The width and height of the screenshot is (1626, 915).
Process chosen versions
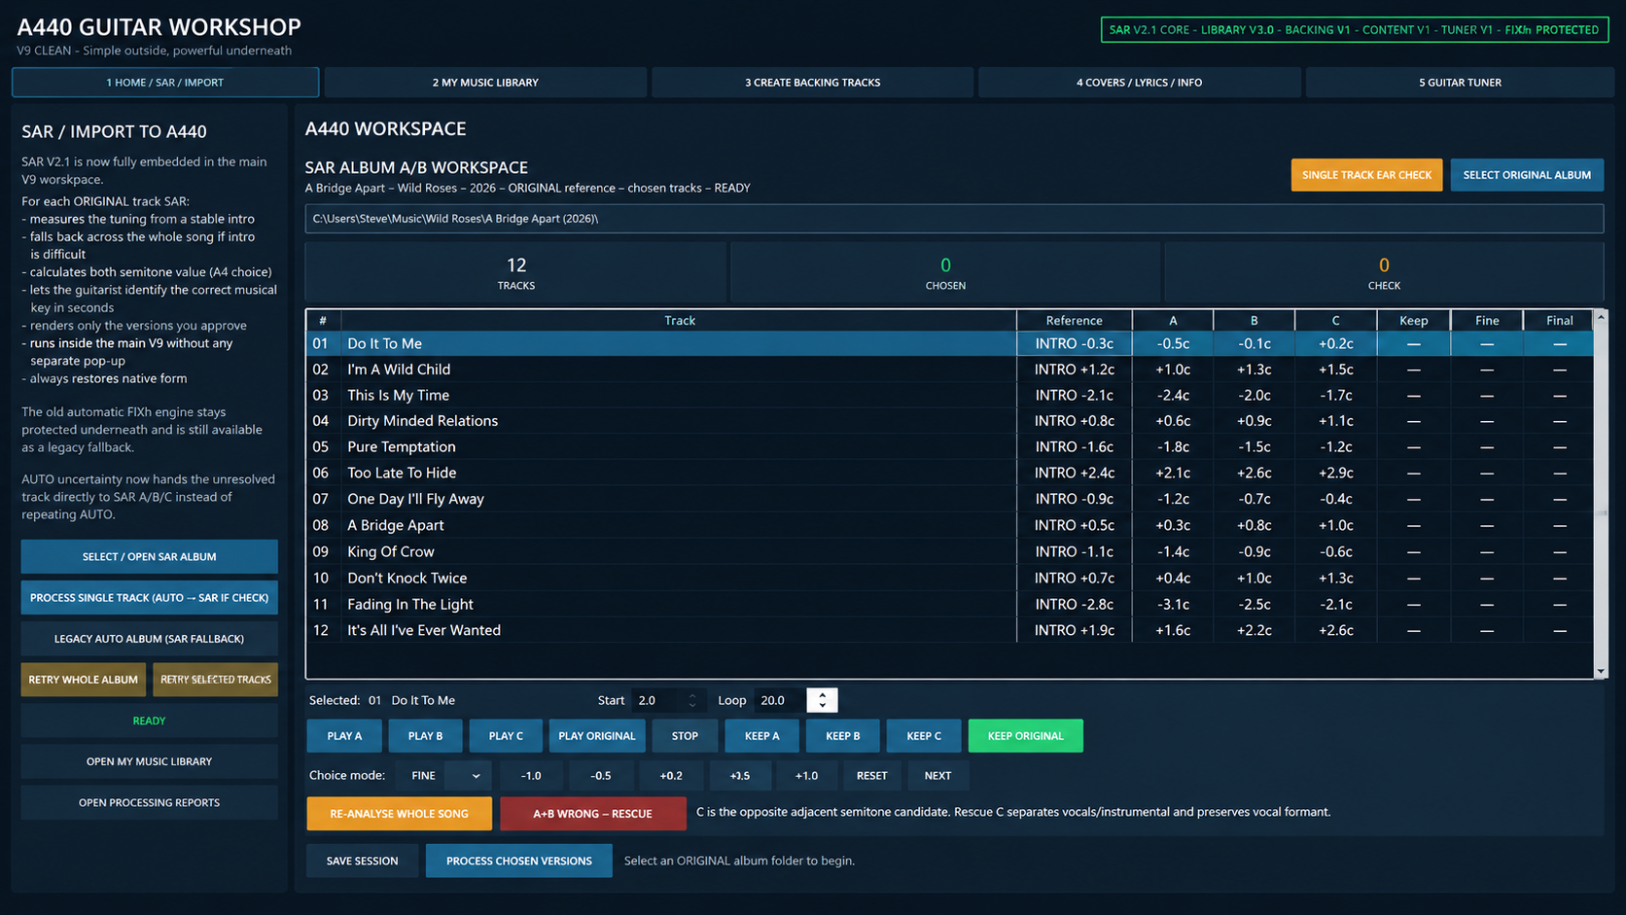(518, 861)
